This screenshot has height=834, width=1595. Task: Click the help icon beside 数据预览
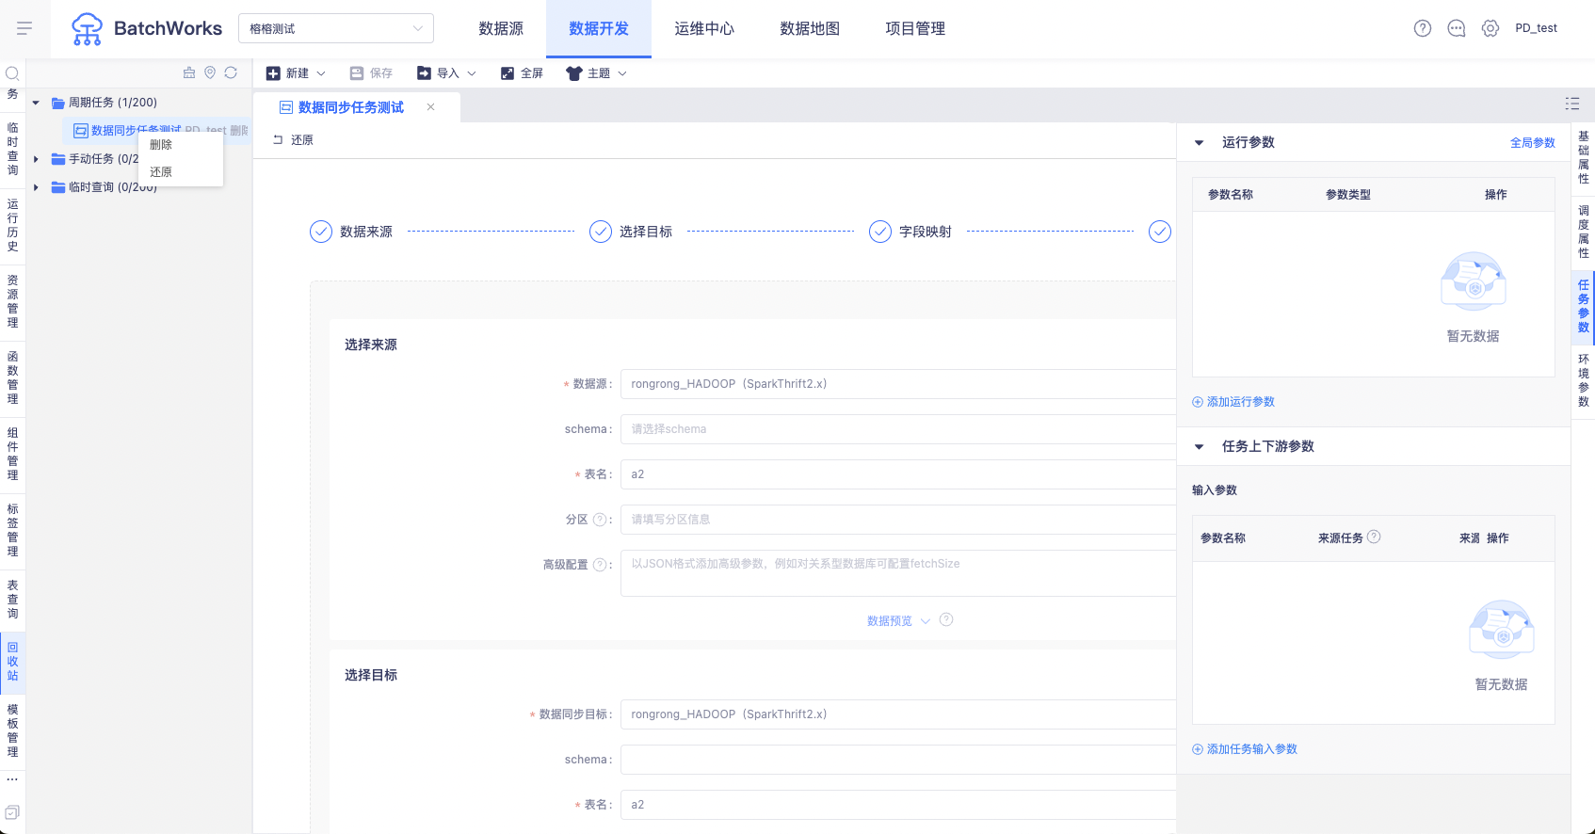[946, 619]
